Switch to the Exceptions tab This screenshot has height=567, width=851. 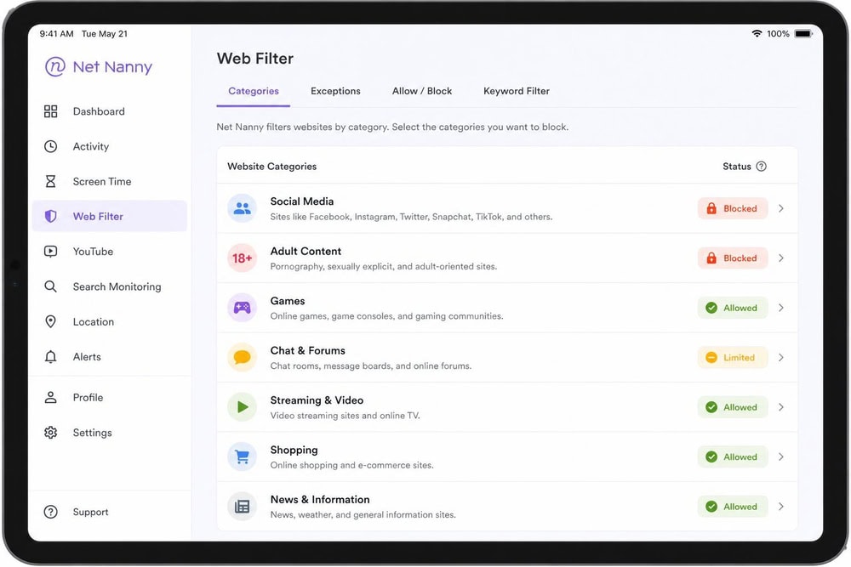click(335, 91)
